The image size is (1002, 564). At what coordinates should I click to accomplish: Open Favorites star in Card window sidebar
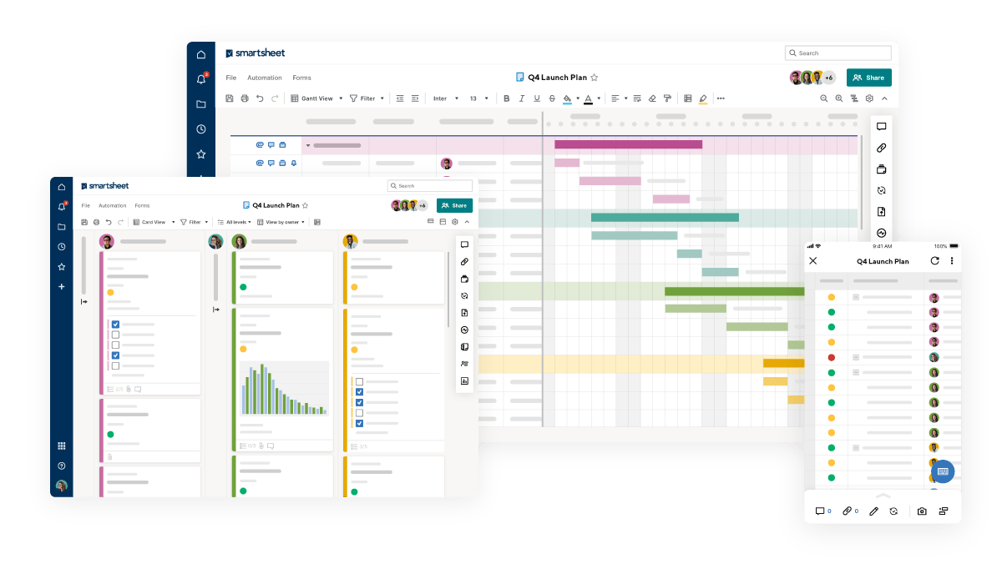tap(61, 267)
